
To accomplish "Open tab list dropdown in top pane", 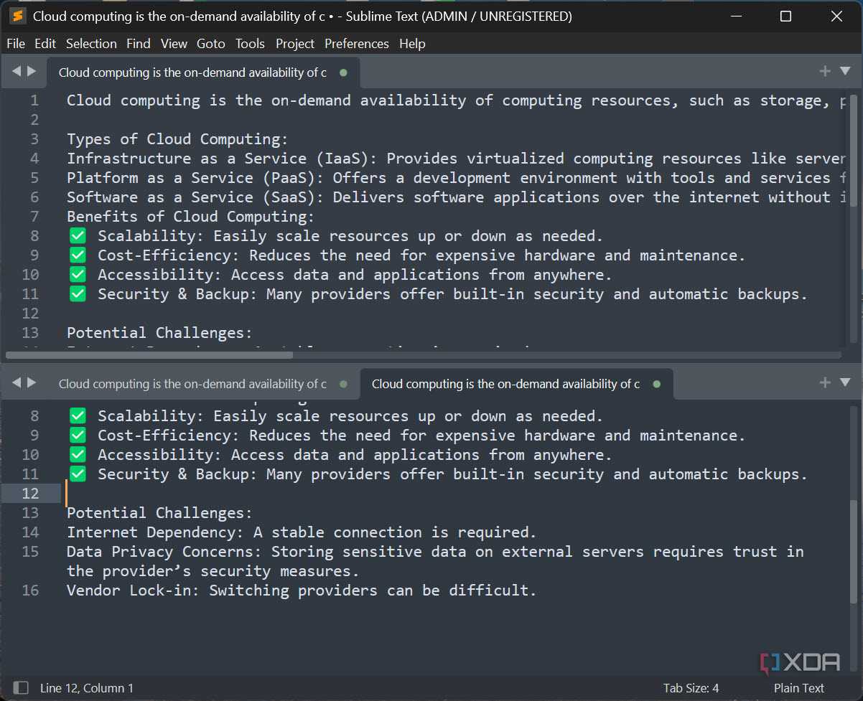I will pos(845,71).
